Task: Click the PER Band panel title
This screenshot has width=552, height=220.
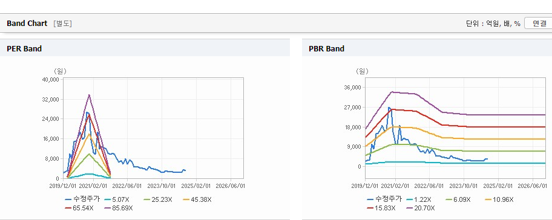Action: [24, 49]
